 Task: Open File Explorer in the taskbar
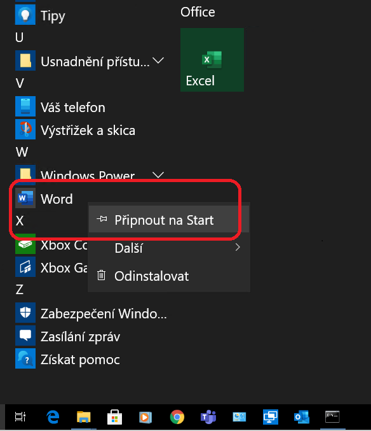pos(84,417)
